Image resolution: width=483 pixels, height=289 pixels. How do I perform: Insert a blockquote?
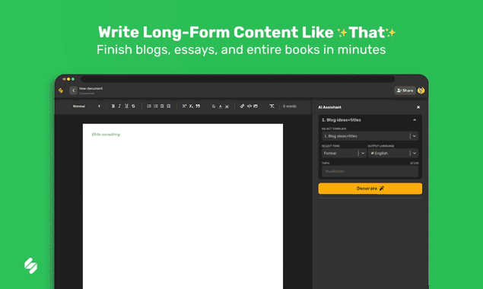pos(198,106)
